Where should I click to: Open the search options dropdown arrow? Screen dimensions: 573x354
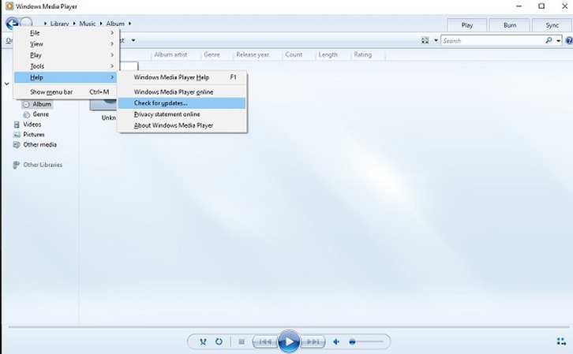[x=559, y=40]
